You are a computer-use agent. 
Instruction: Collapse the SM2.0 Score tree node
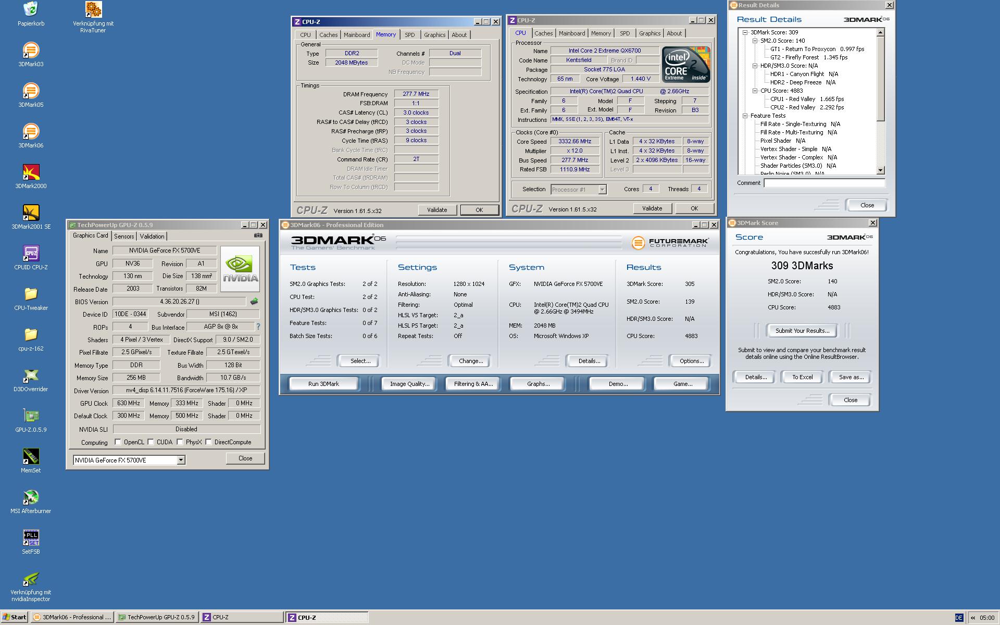coord(754,41)
